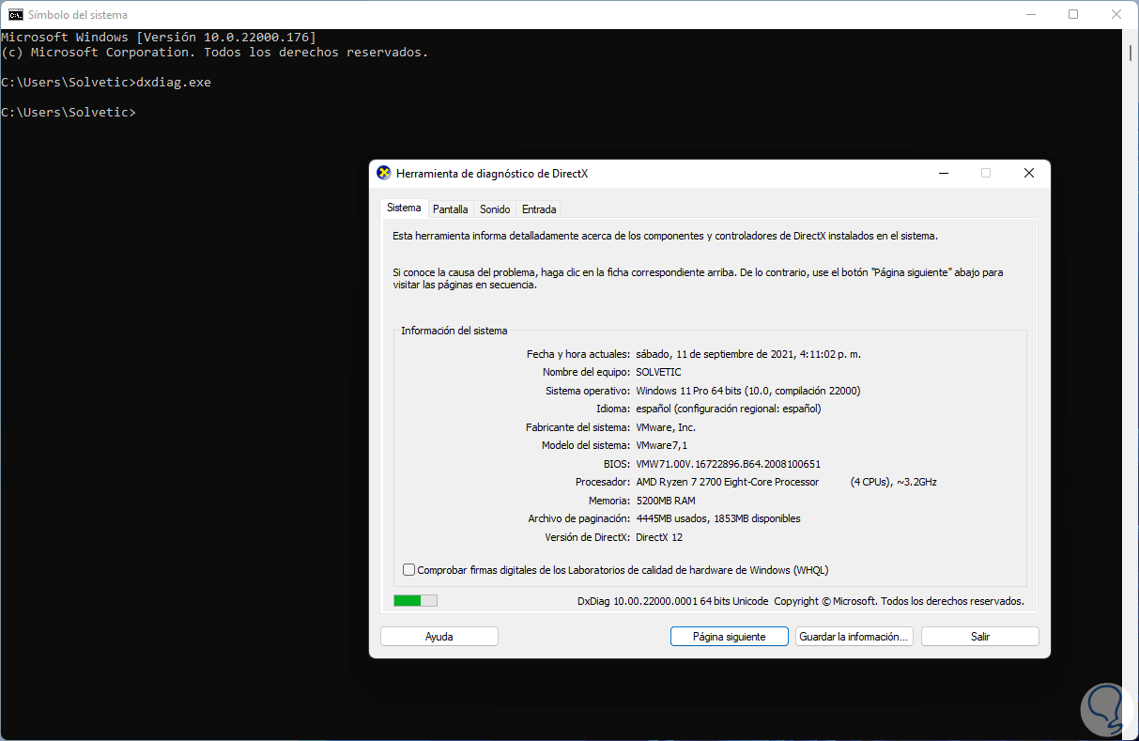Viewport: 1139px width, 741px height.
Task: Click the Command Prompt window title icon
Action: pos(16,14)
